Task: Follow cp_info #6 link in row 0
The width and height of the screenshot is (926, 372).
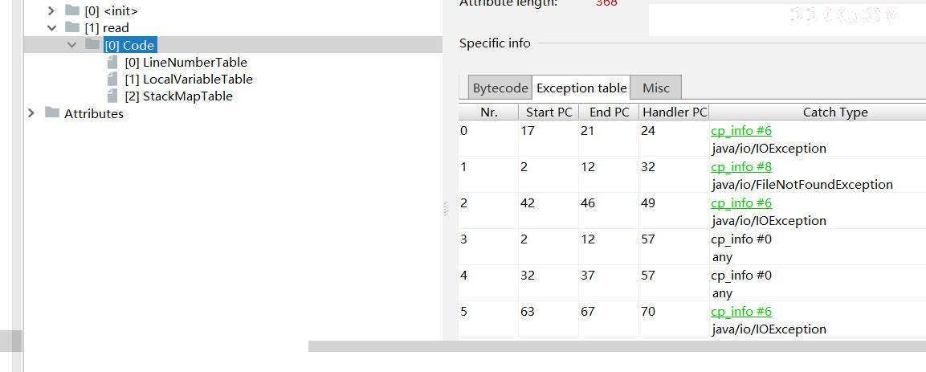Action: (x=741, y=130)
